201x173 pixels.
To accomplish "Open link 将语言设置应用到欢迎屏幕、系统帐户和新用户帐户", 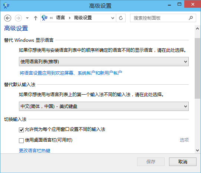I will point(71,73).
